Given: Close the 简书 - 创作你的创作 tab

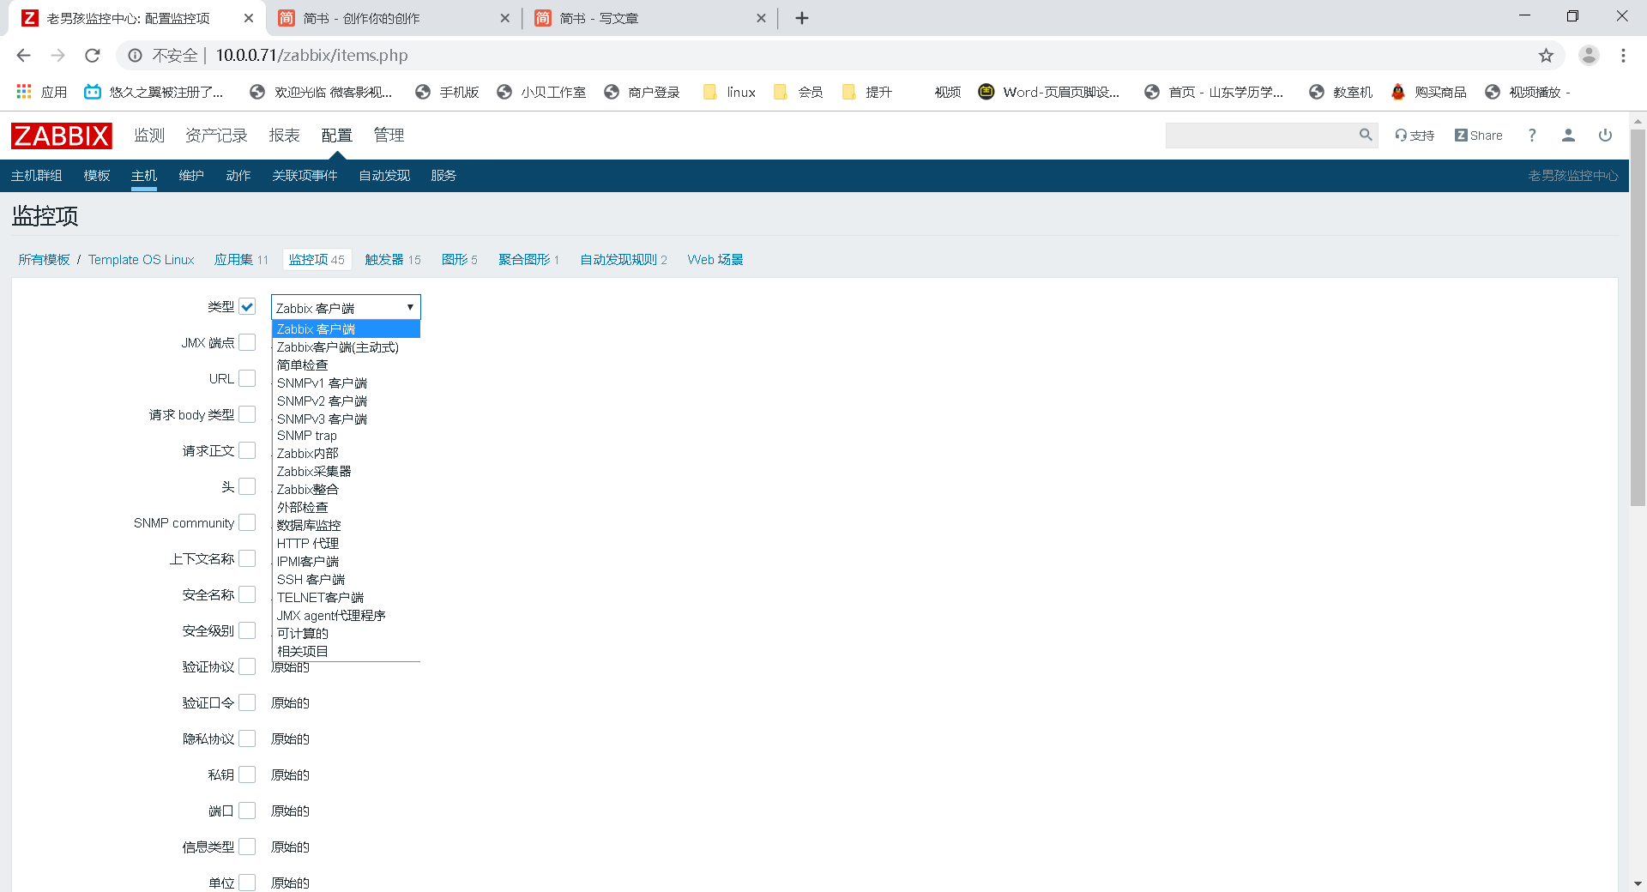Looking at the screenshot, I should 504,18.
